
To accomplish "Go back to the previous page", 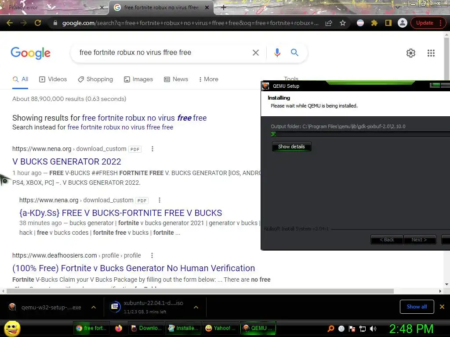I will click(x=10, y=23).
